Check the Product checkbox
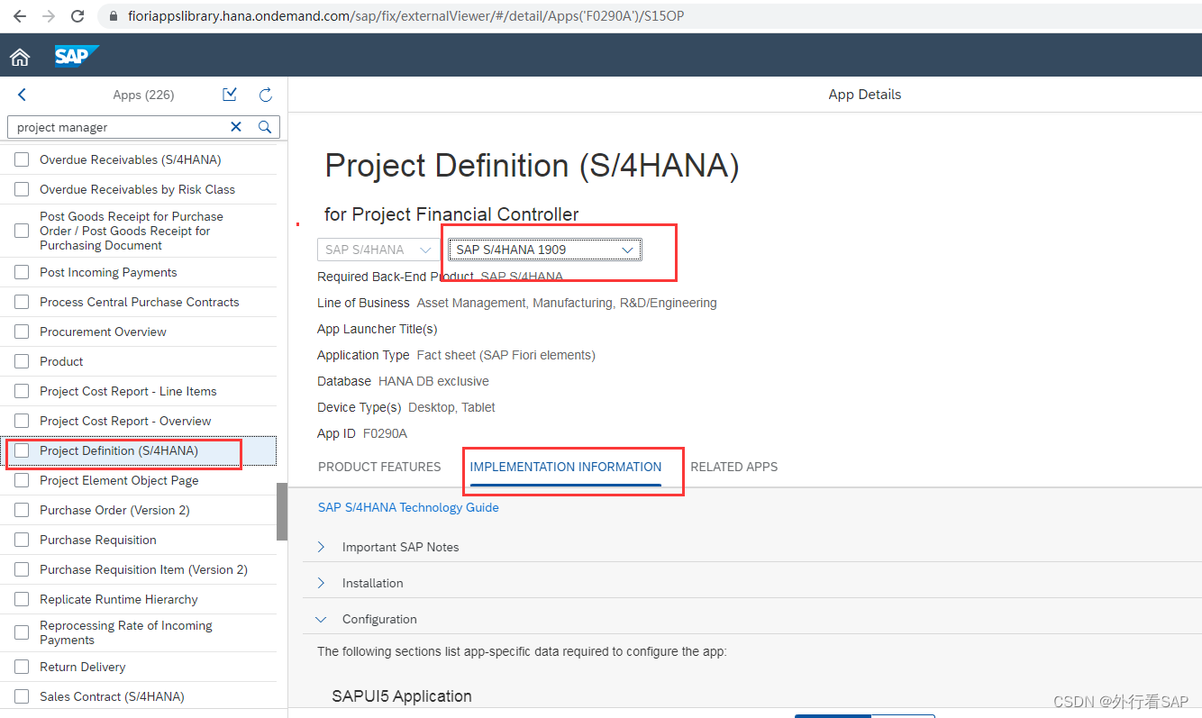Image resolution: width=1202 pixels, height=718 pixels. (22, 361)
